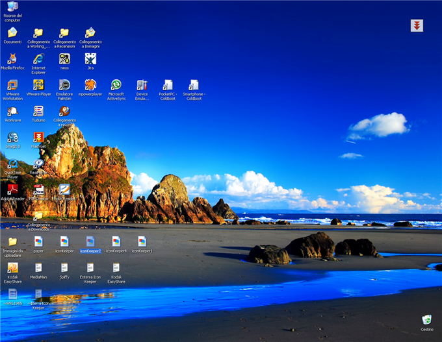
Task: Select the Immagini da uploadare folder
Action: click(12, 242)
